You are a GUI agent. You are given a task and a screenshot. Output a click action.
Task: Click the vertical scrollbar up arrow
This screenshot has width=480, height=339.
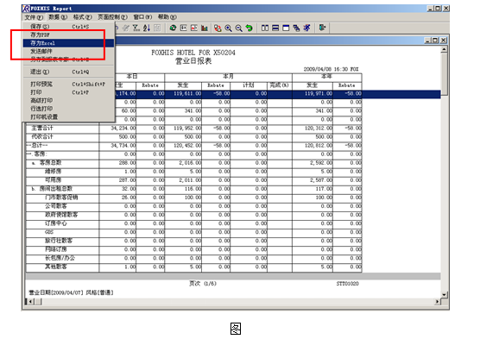[x=444, y=49]
